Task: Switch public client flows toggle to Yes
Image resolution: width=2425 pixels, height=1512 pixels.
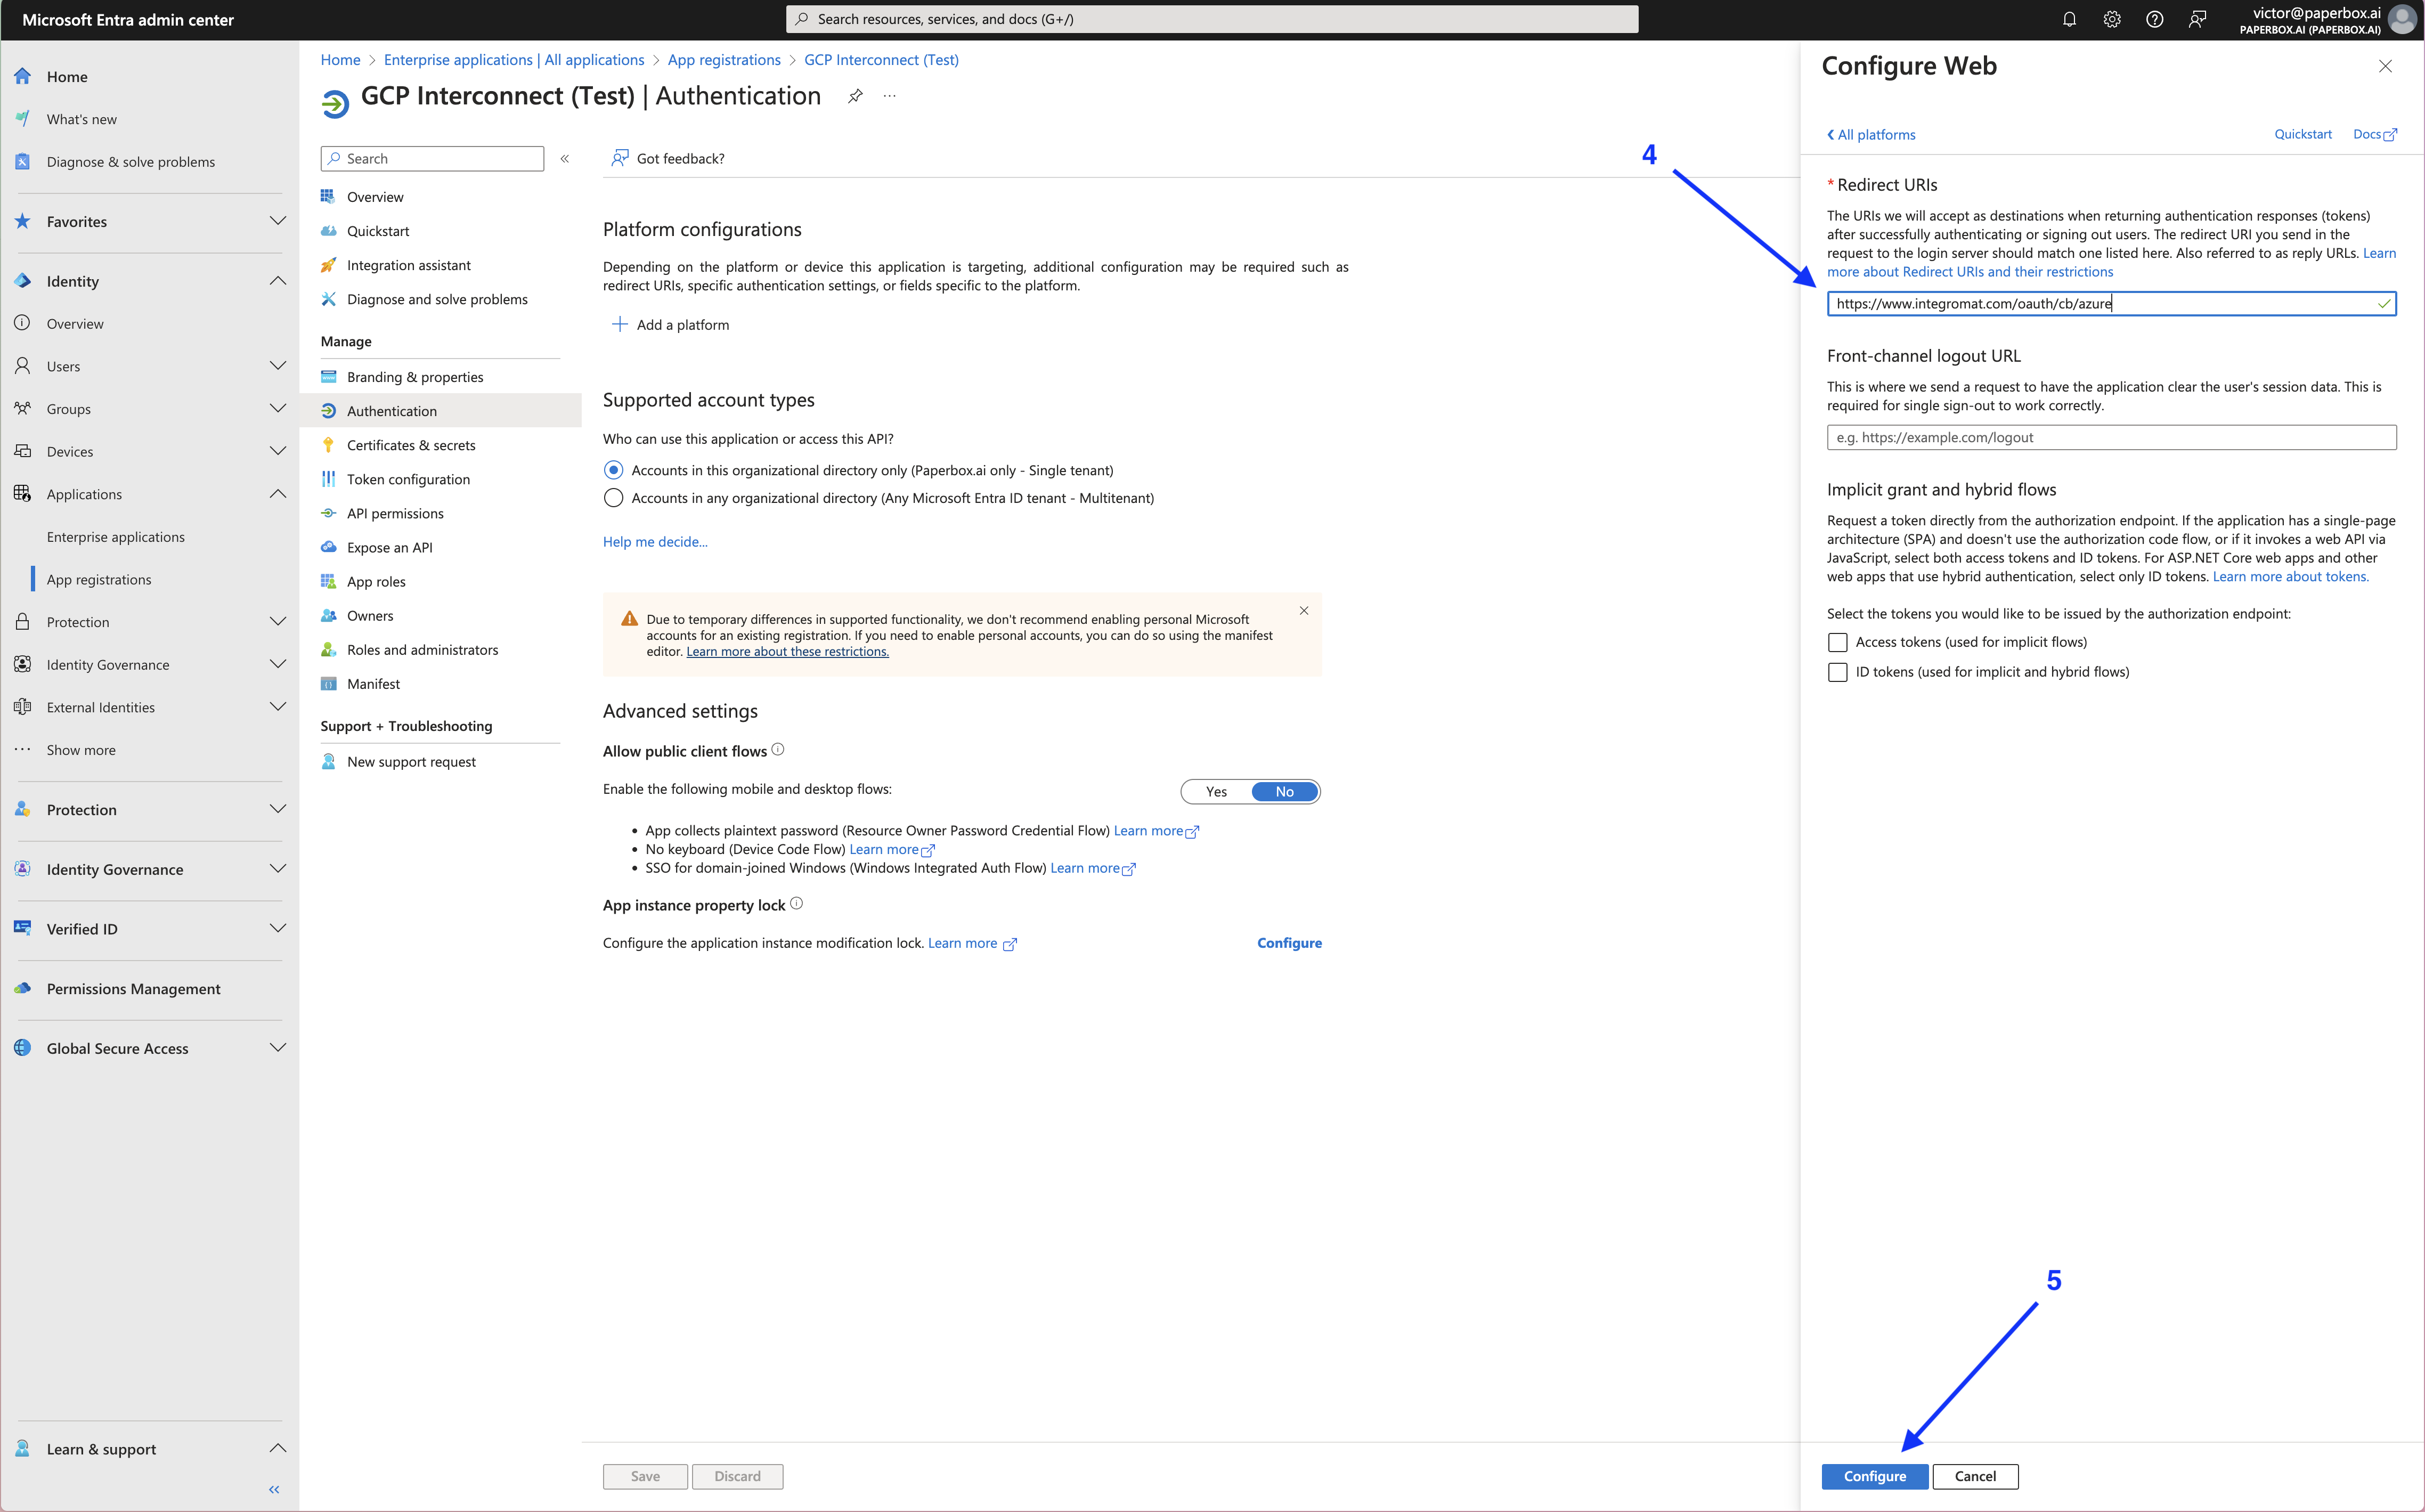Action: click(1216, 792)
